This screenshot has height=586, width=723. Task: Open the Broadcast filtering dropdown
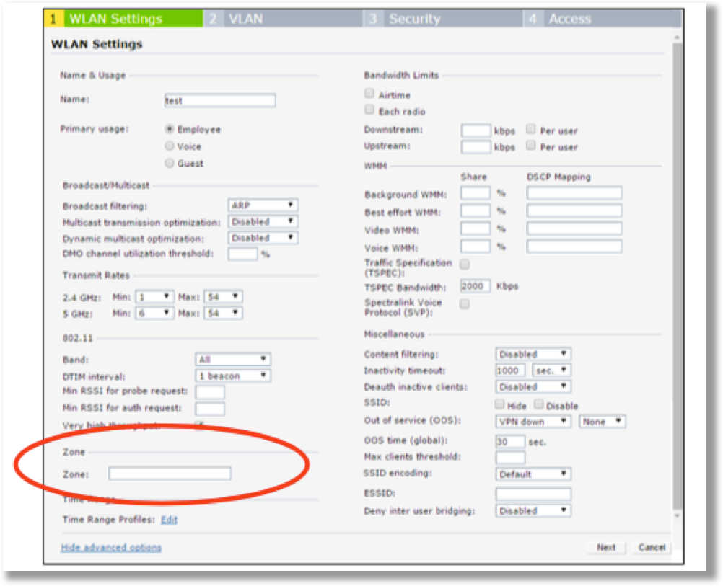pos(262,205)
